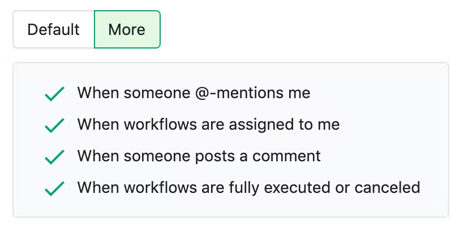Click 'When workflows are fully executed or canceled'

click(248, 187)
